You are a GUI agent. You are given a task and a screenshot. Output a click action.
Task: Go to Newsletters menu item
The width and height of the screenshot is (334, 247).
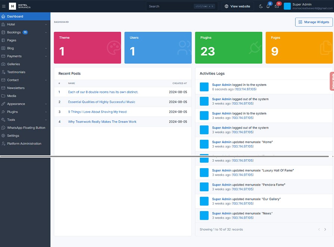point(16,88)
